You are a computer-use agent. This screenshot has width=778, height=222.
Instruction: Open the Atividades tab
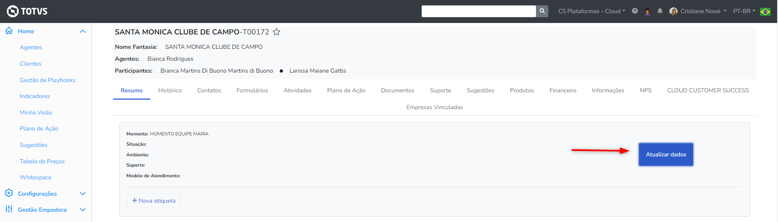click(298, 90)
